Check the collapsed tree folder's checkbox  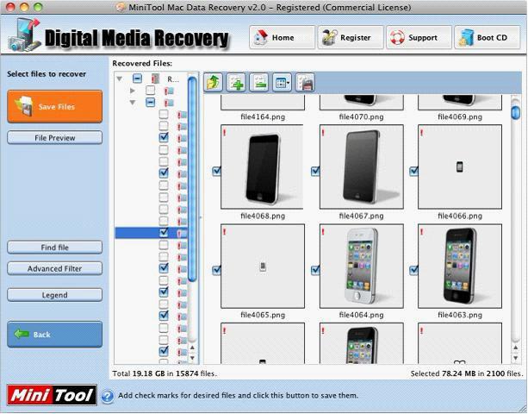pyautogui.click(x=150, y=91)
